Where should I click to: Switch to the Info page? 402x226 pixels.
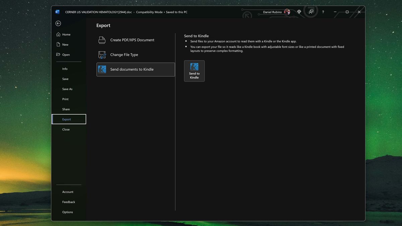pyautogui.click(x=65, y=69)
